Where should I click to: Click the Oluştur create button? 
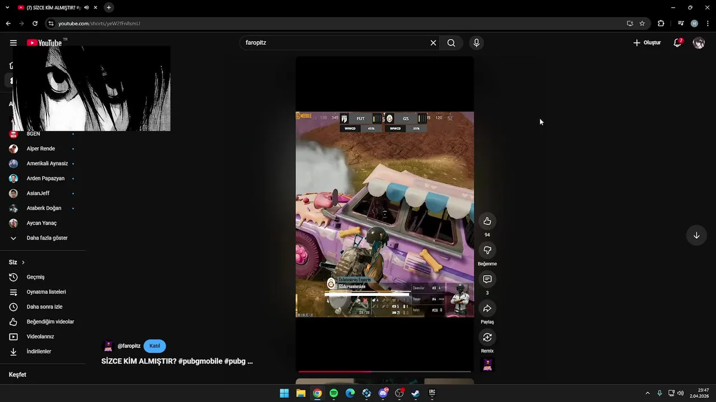pos(647,43)
